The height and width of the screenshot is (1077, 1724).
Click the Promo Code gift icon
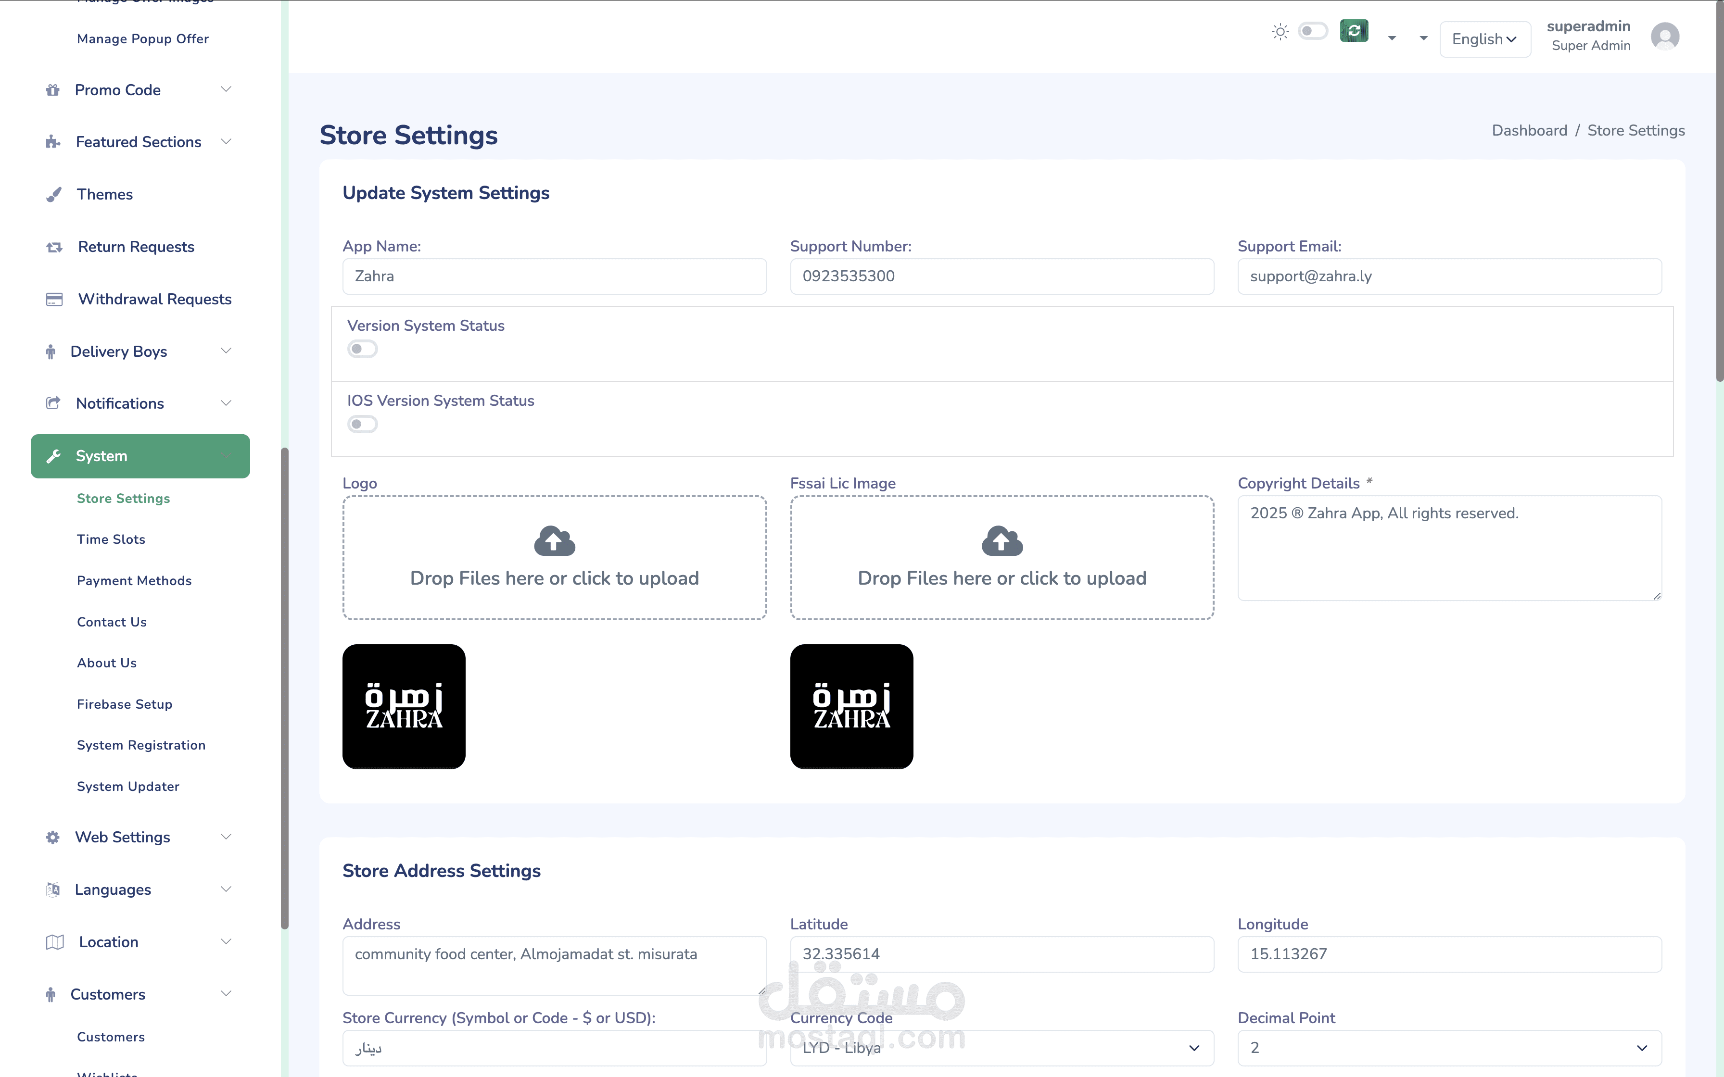53,90
